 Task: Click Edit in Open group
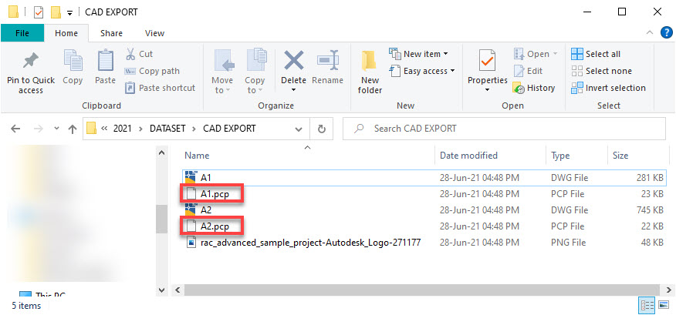coord(528,71)
